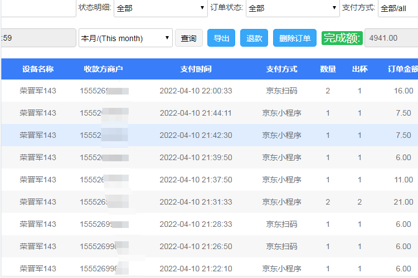418x278 pixels.
Task: Open the 支付方式 filter dropdown
Action: pyautogui.click(x=397, y=8)
